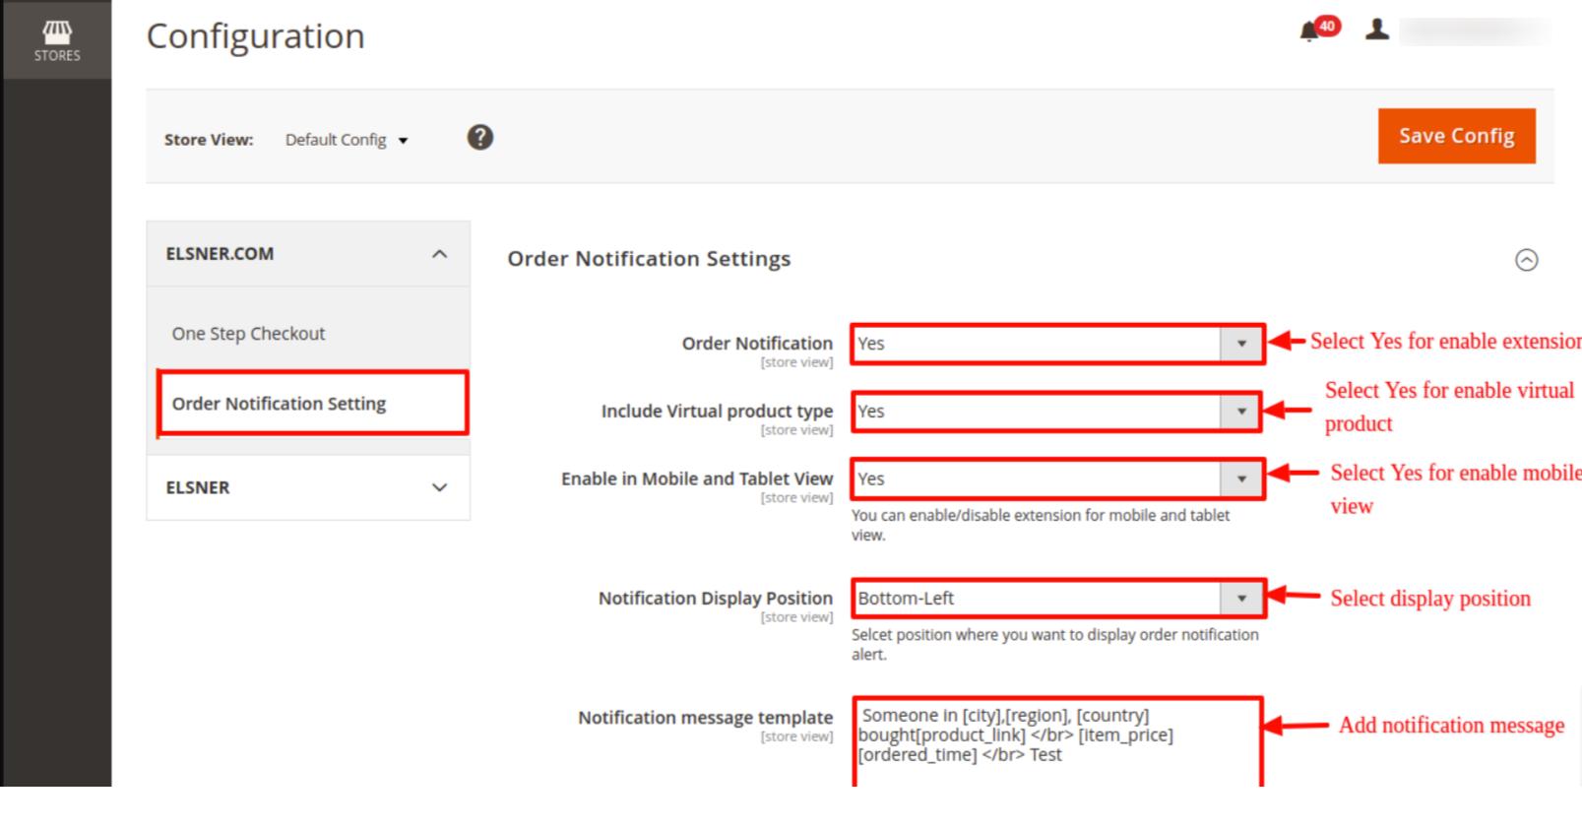Open the Store View Default Config dropdown
The image size is (1582, 829).
(x=346, y=140)
